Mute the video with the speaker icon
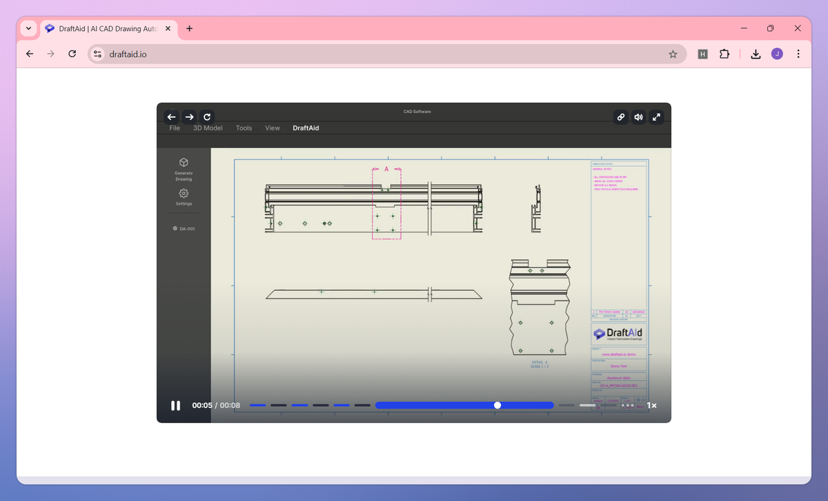The image size is (828, 501). 638,117
